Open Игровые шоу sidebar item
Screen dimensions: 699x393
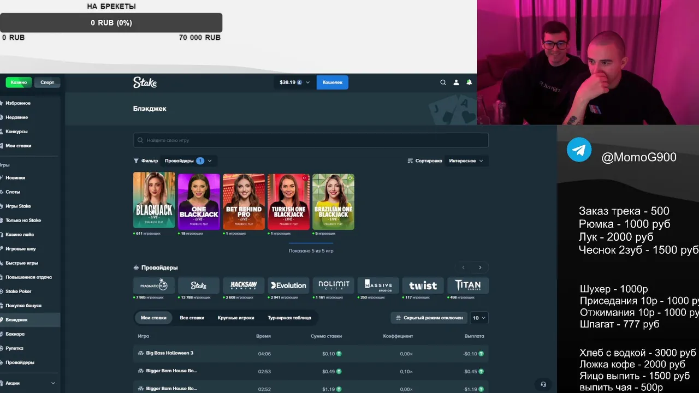30,249
